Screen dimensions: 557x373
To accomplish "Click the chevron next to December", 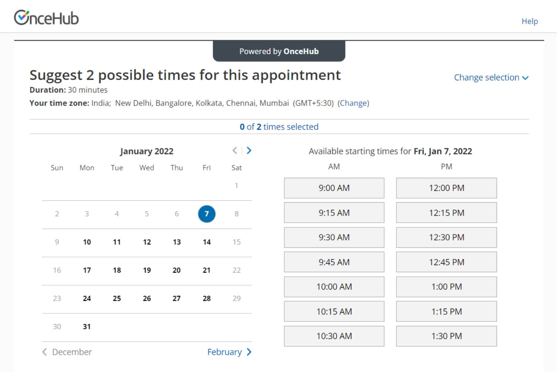I will click(44, 352).
